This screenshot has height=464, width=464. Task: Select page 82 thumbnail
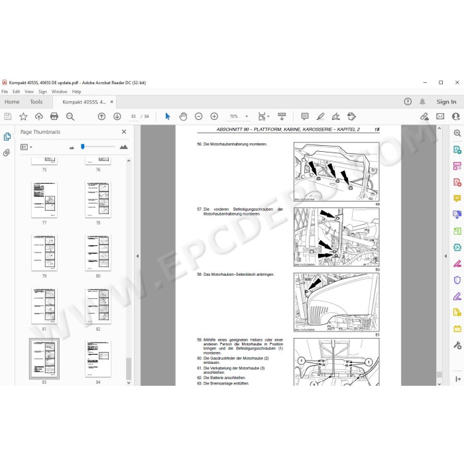point(98,306)
